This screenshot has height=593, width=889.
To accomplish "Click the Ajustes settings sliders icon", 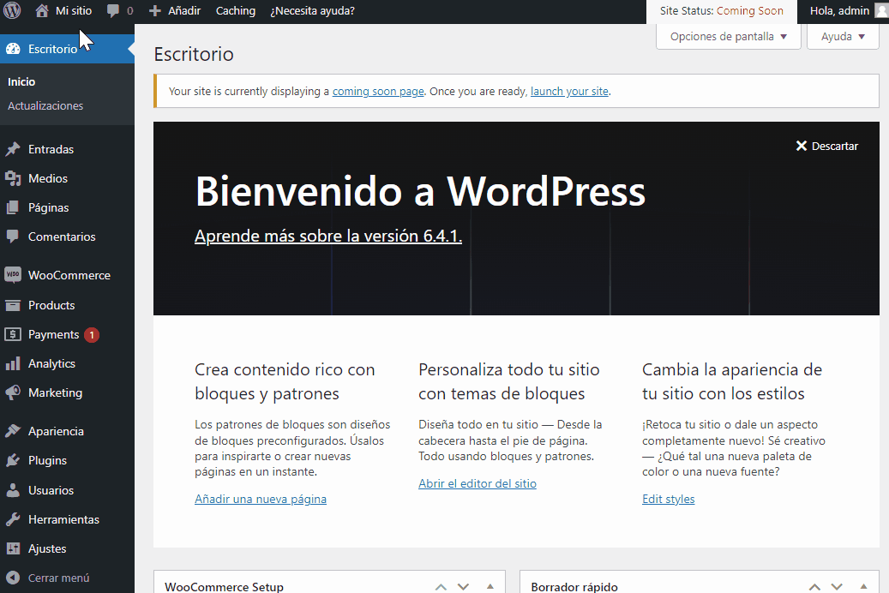I will pyautogui.click(x=13, y=548).
